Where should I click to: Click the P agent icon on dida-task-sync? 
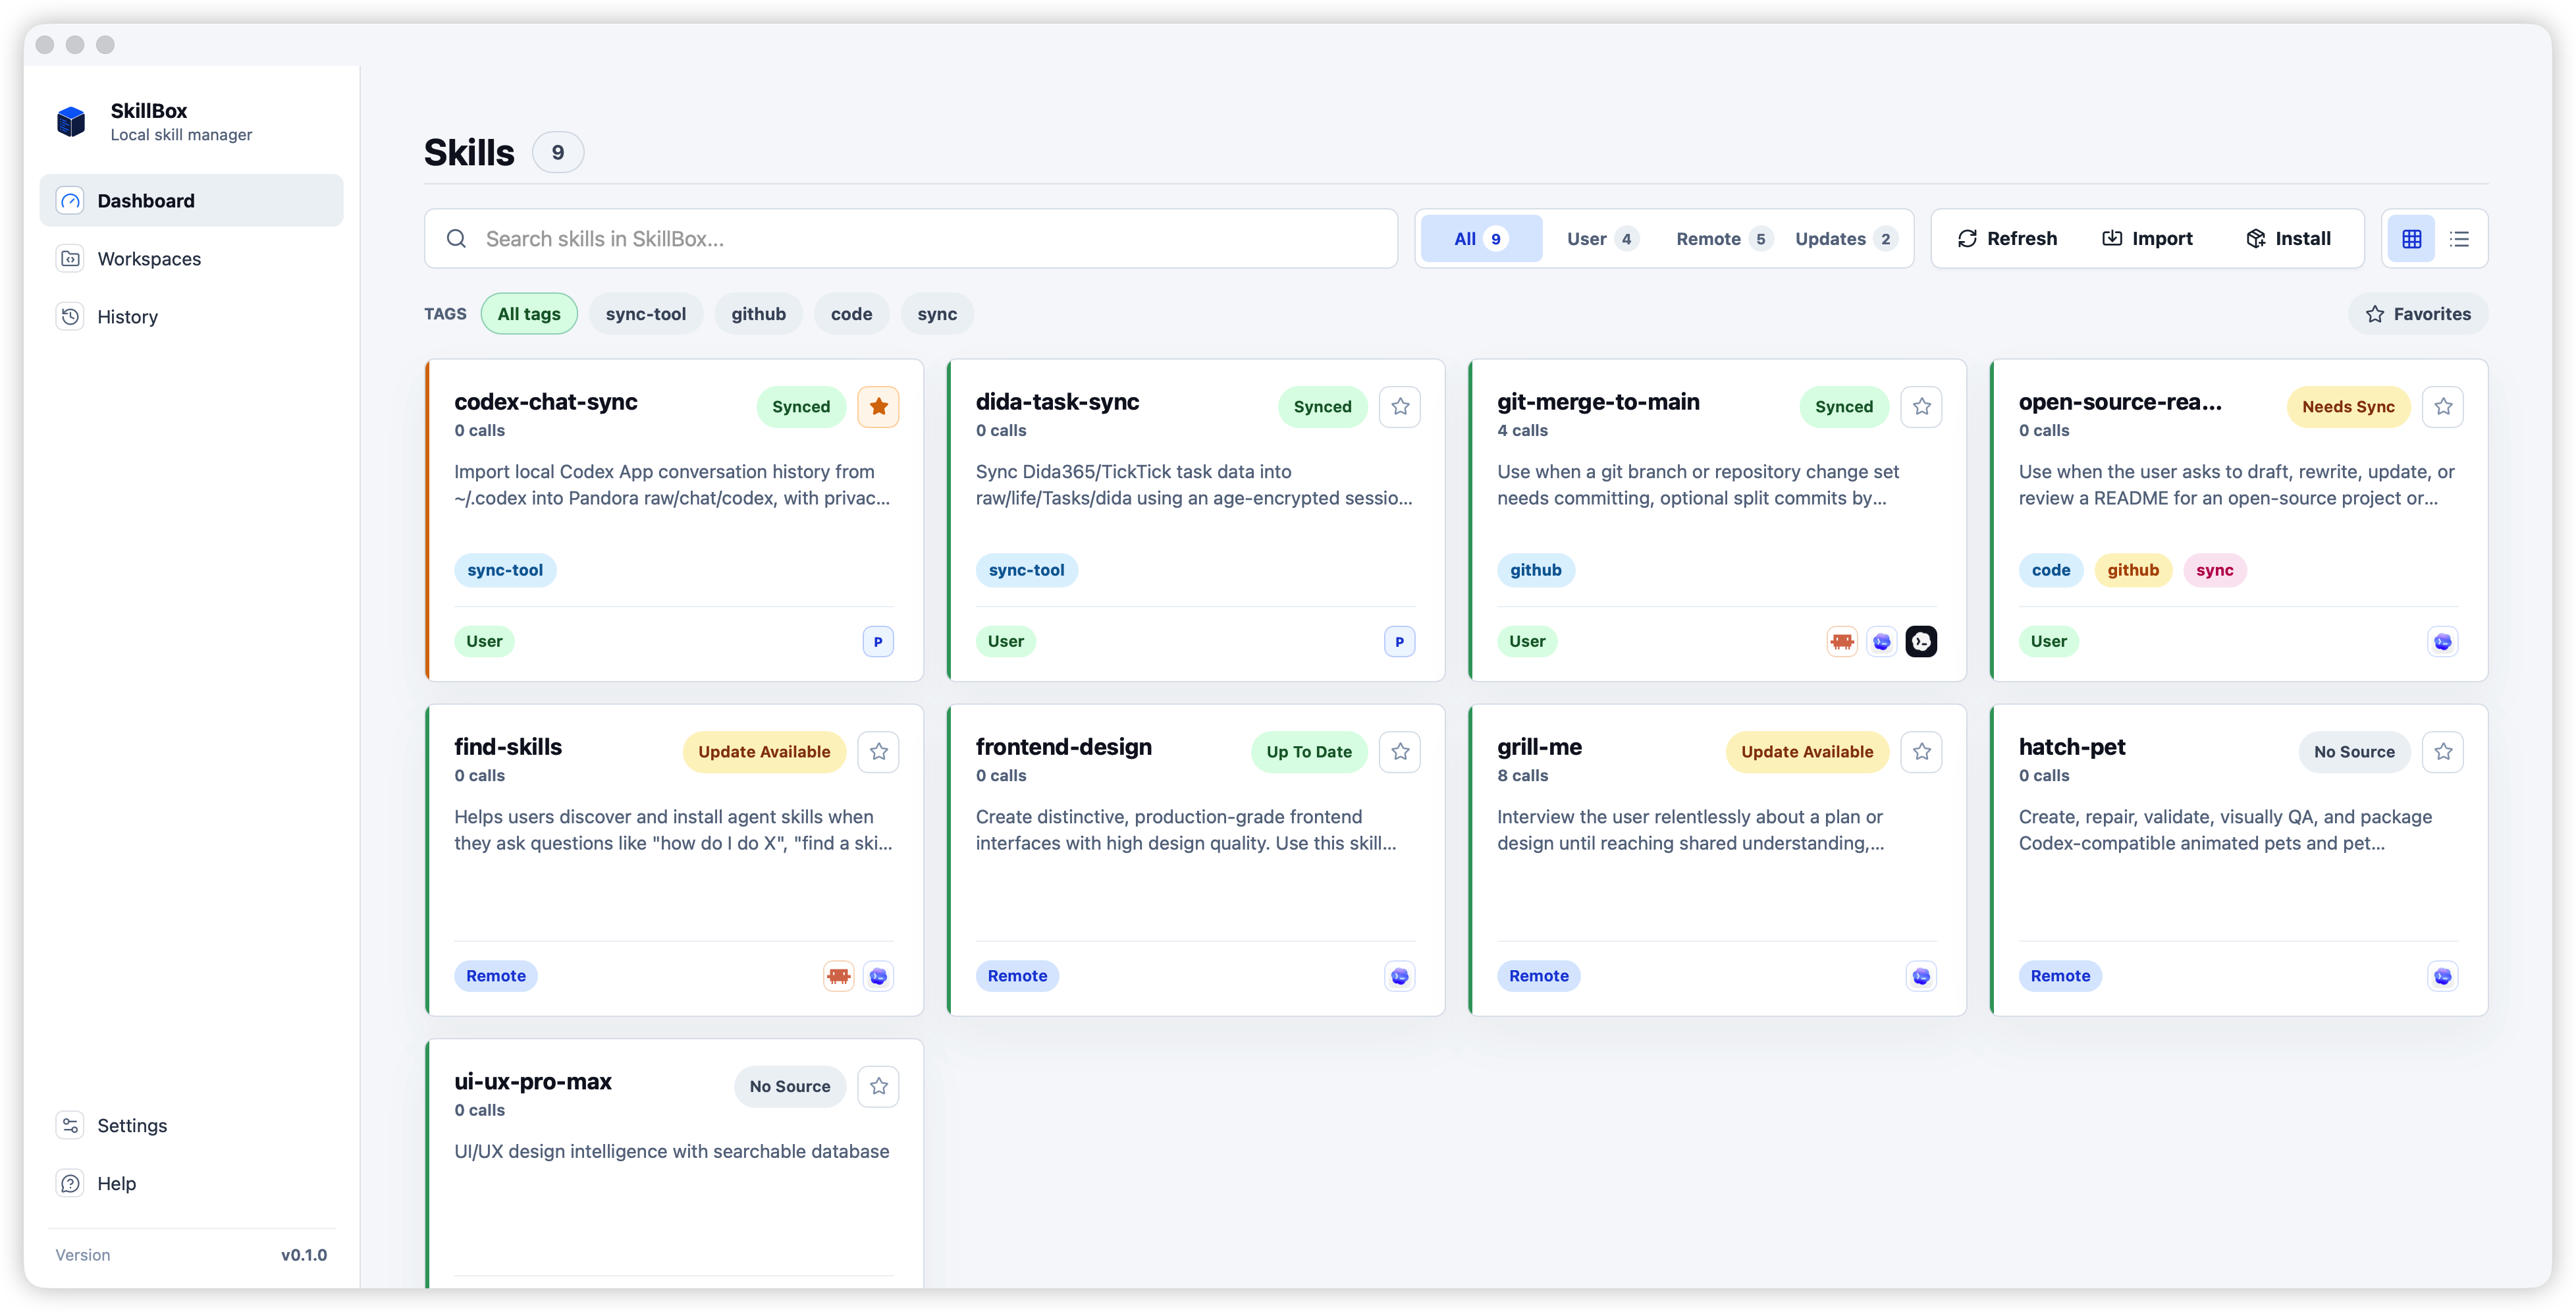[x=1399, y=642]
